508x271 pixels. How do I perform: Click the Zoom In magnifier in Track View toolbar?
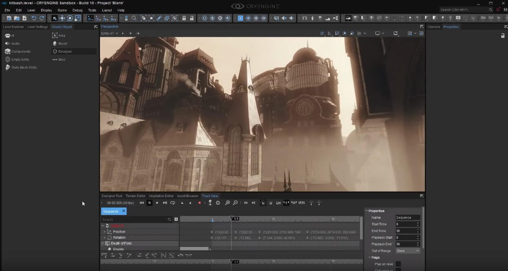[228, 203]
